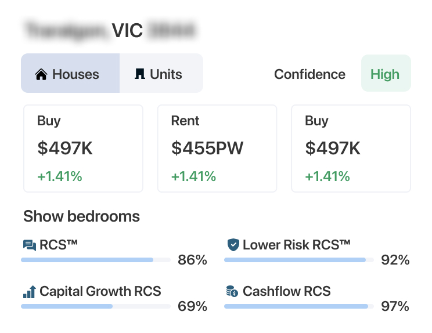
Task: Select the leftmost Buy $497K card
Action: point(83,149)
